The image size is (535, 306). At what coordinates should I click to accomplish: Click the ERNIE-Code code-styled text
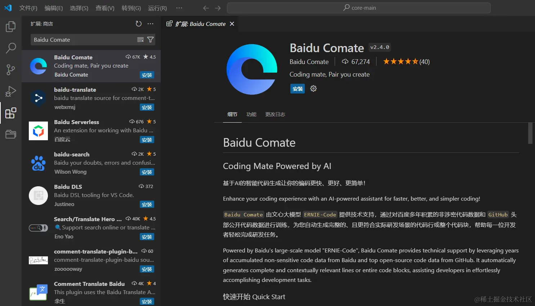point(320,215)
